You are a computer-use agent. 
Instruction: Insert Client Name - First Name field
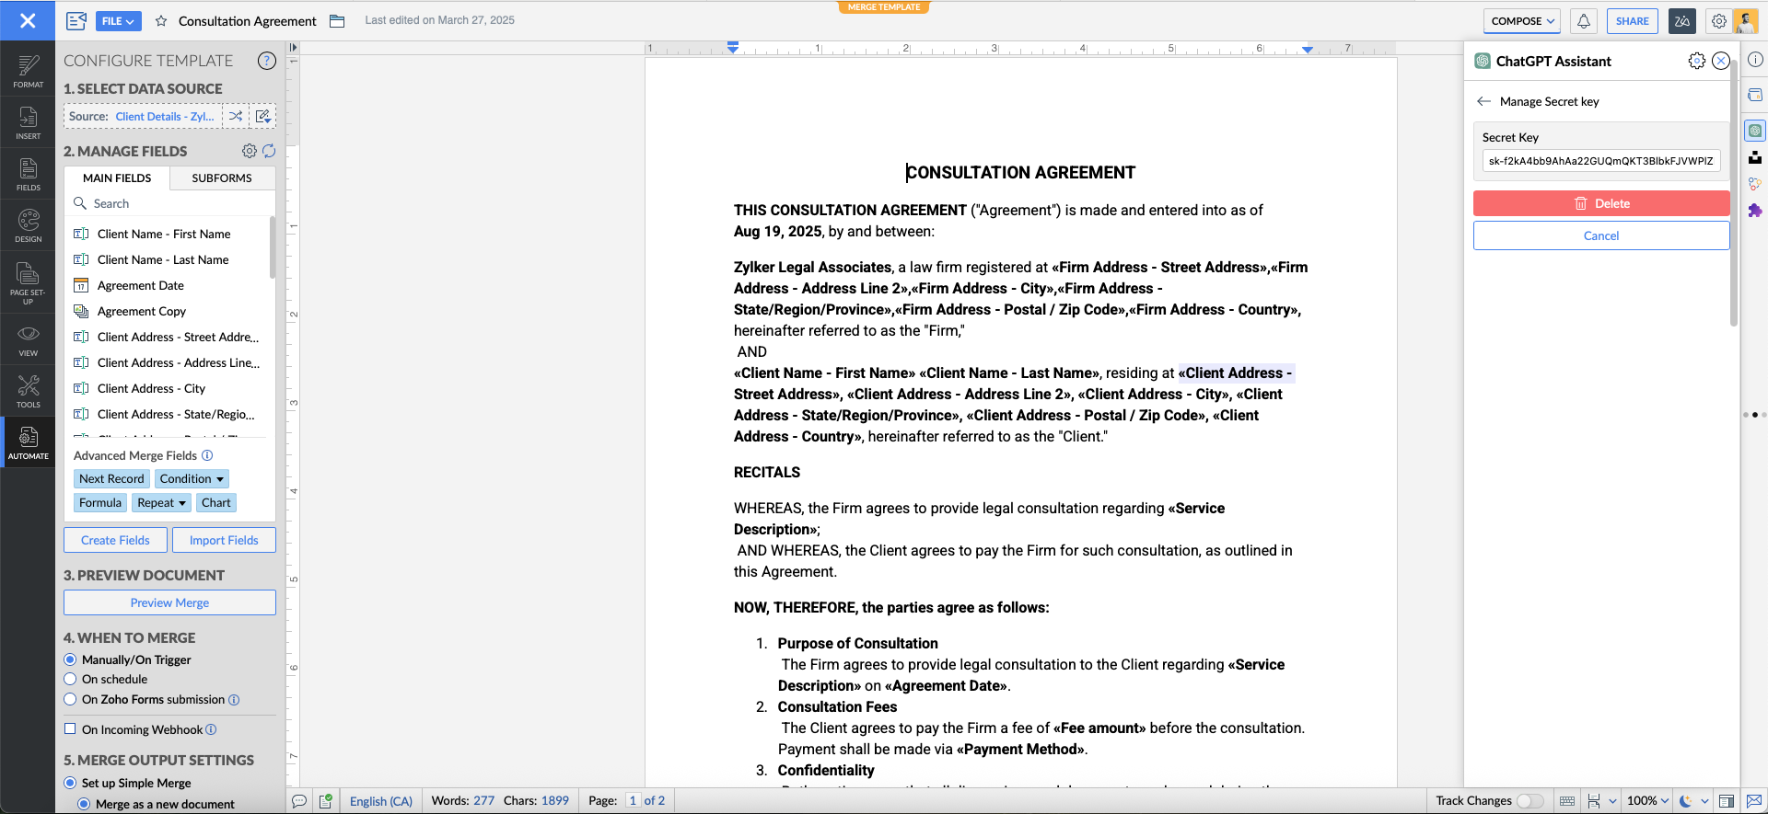click(164, 235)
